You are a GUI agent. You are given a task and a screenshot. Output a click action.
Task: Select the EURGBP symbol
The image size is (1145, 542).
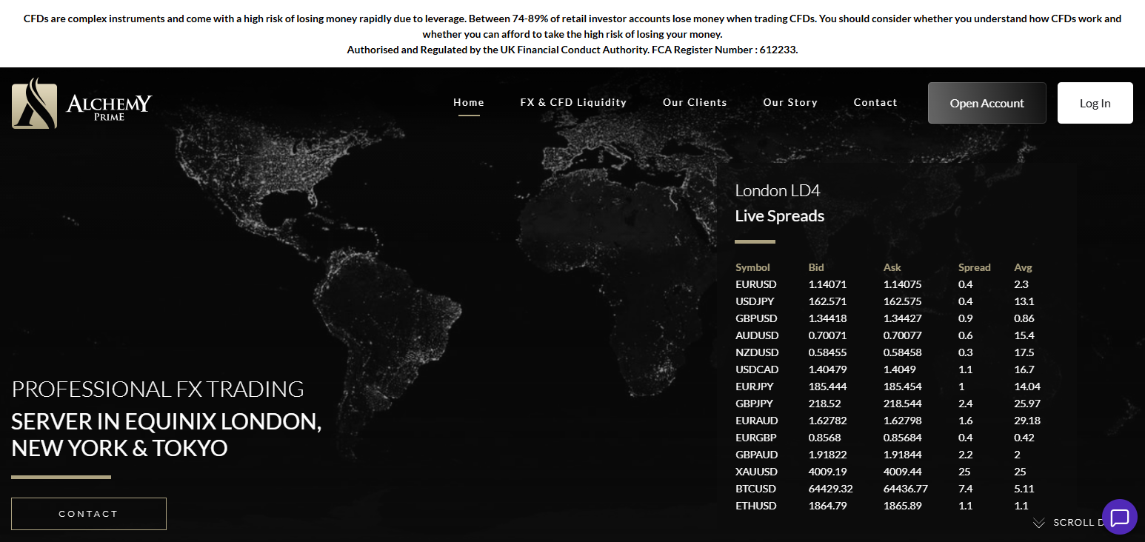[756, 438]
